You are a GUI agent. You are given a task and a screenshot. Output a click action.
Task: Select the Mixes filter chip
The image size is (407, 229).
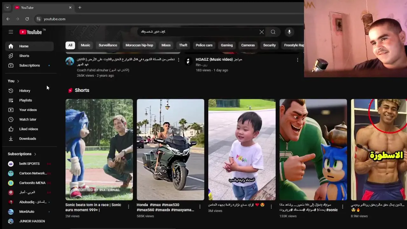pyautogui.click(x=166, y=45)
